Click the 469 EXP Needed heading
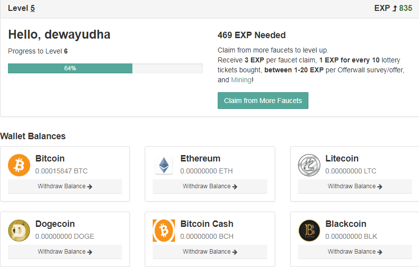 tap(252, 35)
